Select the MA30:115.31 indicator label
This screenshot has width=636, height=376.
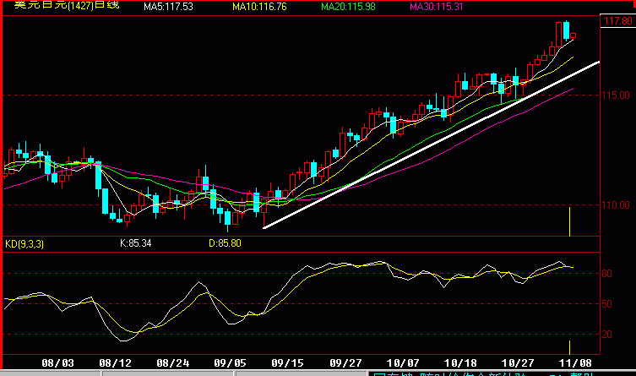(437, 7)
